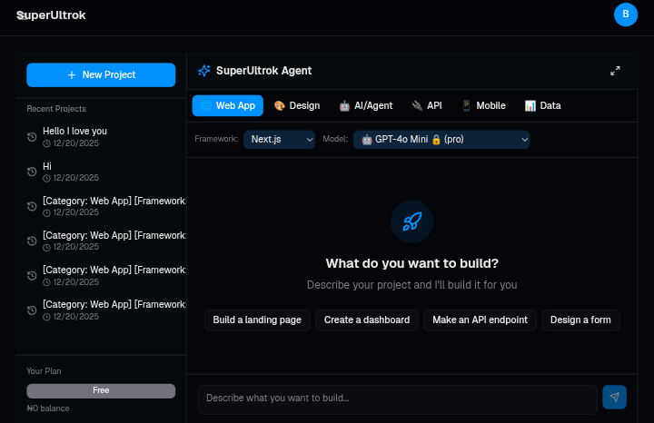654x423 pixels.
Task: Click the history icon beside Hello I love you
Action: (x=32, y=137)
